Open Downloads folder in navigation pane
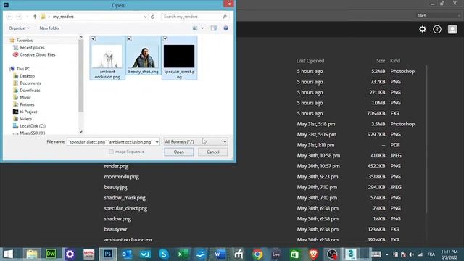464x261 pixels. click(30, 90)
